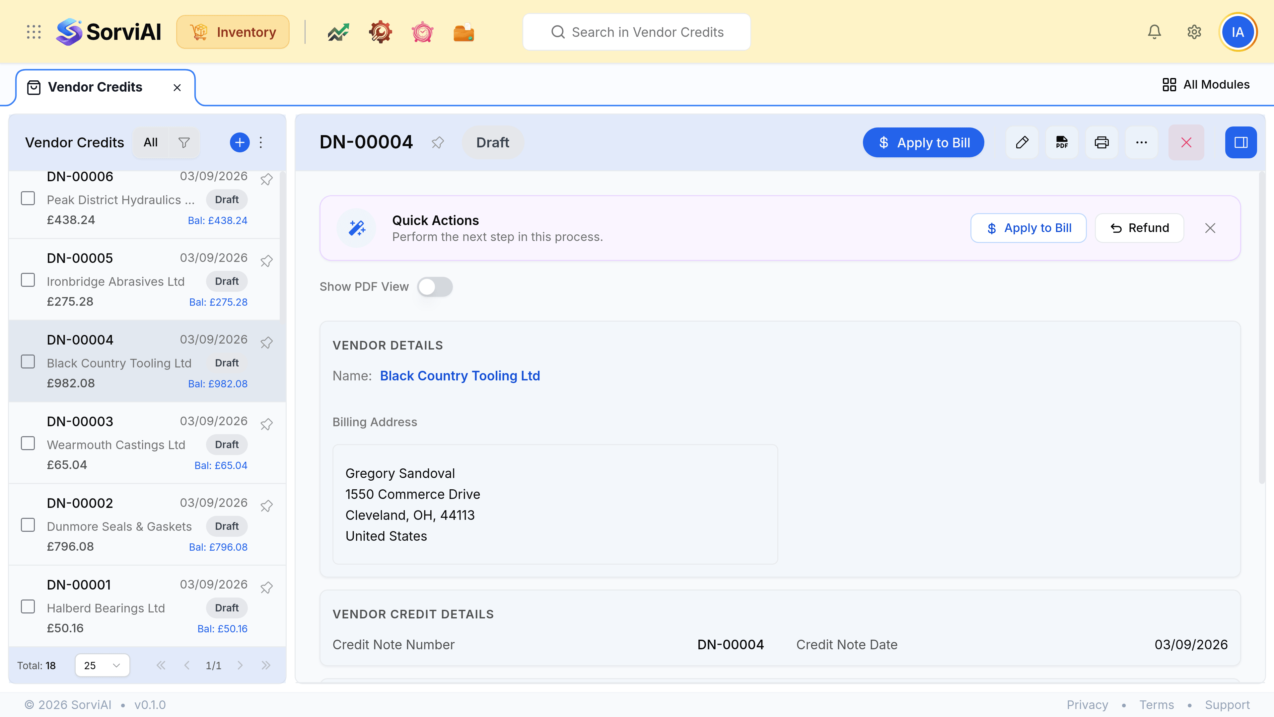
Task: Check the Wearmouth Castings Ltd checkbox
Action: [28, 443]
